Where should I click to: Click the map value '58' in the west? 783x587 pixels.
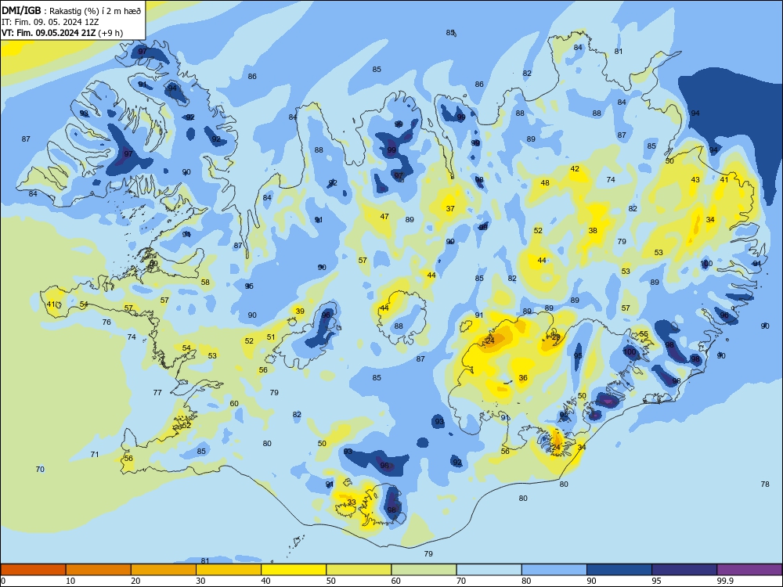coord(205,283)
